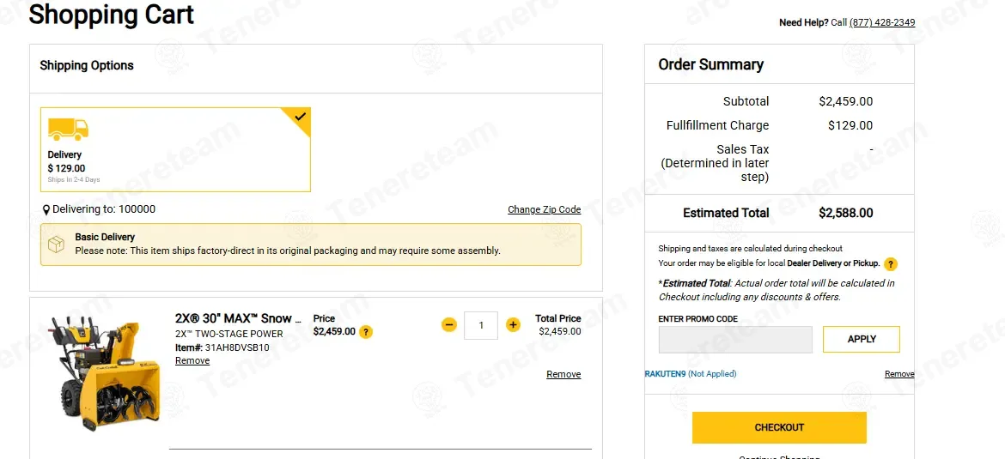Click the Dealer Delivery or Pickup text
This screenshot has height=459, width=1005.
pos(833,263)
